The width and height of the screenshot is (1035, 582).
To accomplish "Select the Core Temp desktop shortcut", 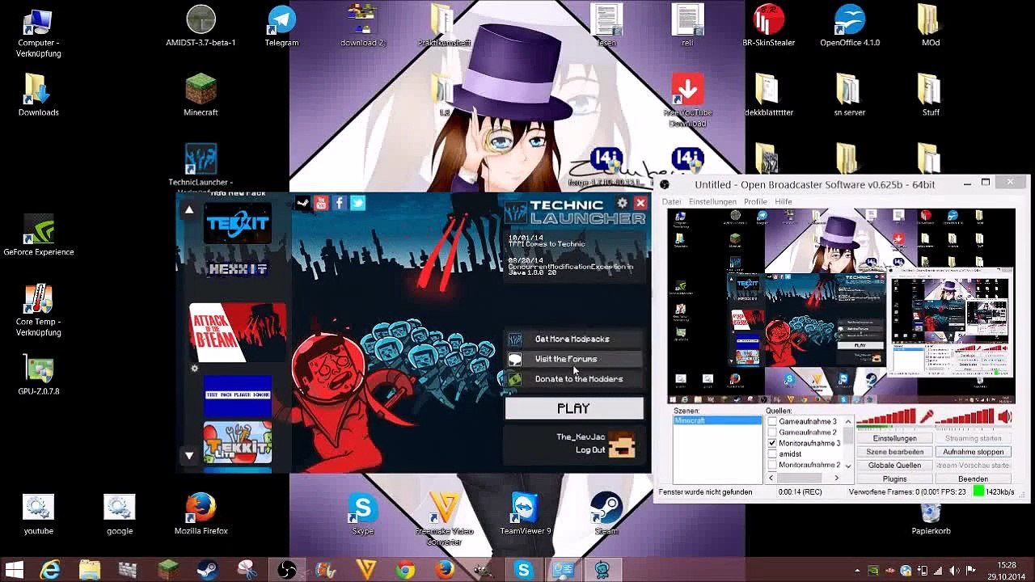I will tap(39, 310).
